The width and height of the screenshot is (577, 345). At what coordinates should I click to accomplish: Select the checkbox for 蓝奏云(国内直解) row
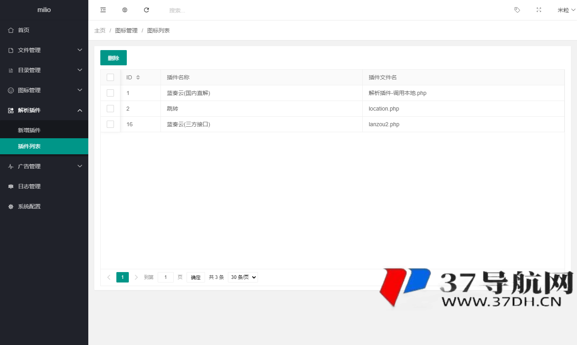[x=110, y=93]
